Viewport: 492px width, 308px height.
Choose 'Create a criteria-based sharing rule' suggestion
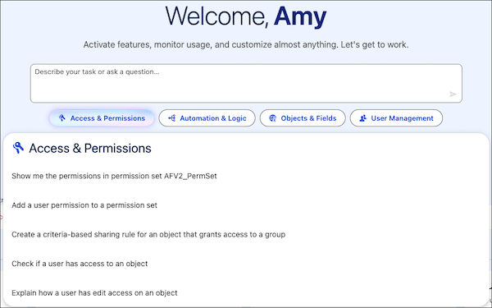(x=148, y=234)
